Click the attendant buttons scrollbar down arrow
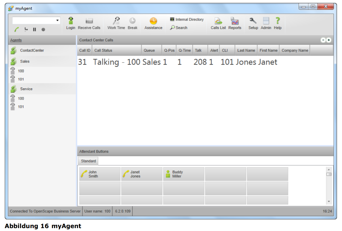This screenshot has width=342, height=231. (329, 201)
